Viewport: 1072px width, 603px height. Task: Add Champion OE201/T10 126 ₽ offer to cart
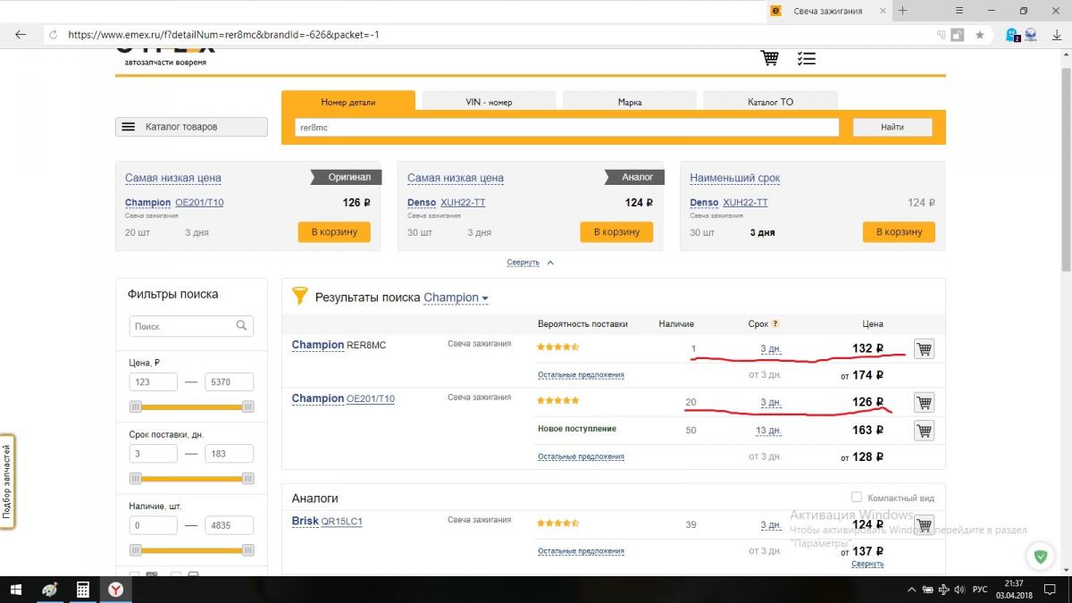(924, 403)
